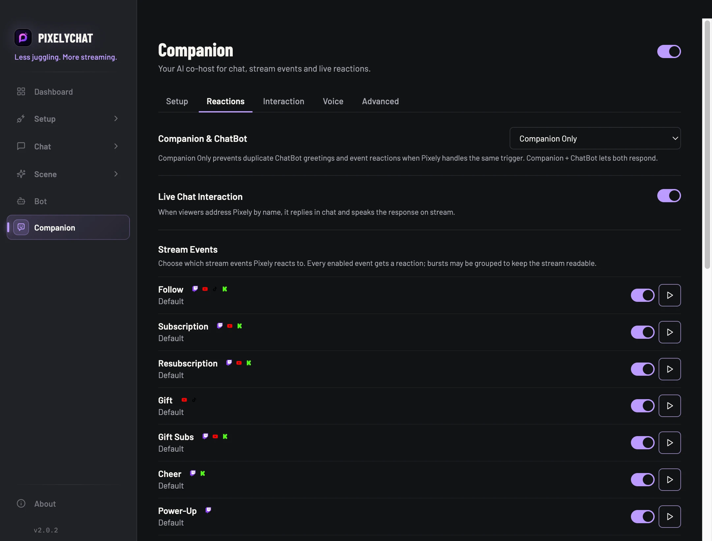
Task: Expand the Chat sidebar chevron
Action: click(x=116, y=146)
